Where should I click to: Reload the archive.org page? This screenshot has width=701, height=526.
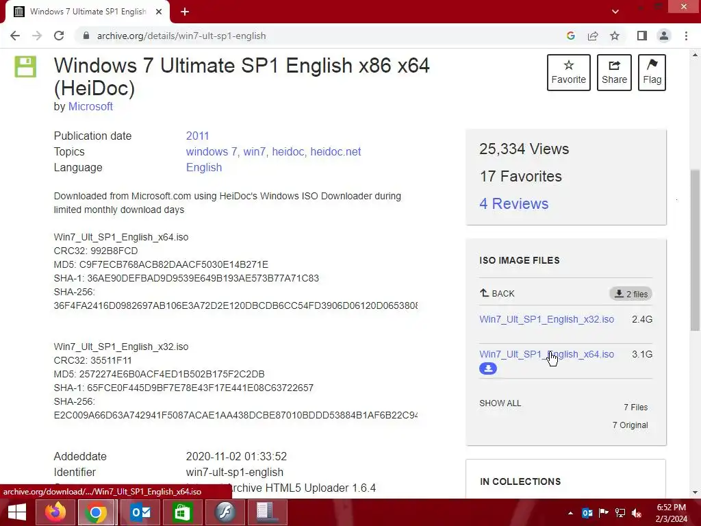tap(59, 36)
